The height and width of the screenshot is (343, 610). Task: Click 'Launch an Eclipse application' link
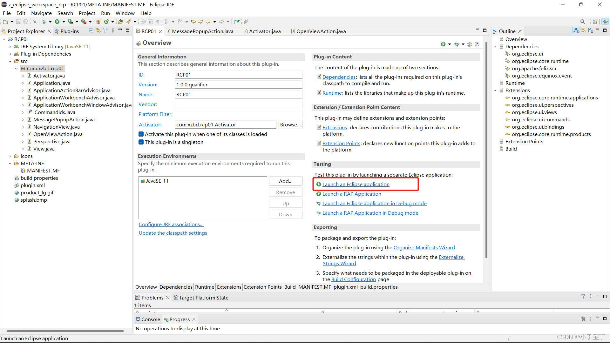[356, 184]
